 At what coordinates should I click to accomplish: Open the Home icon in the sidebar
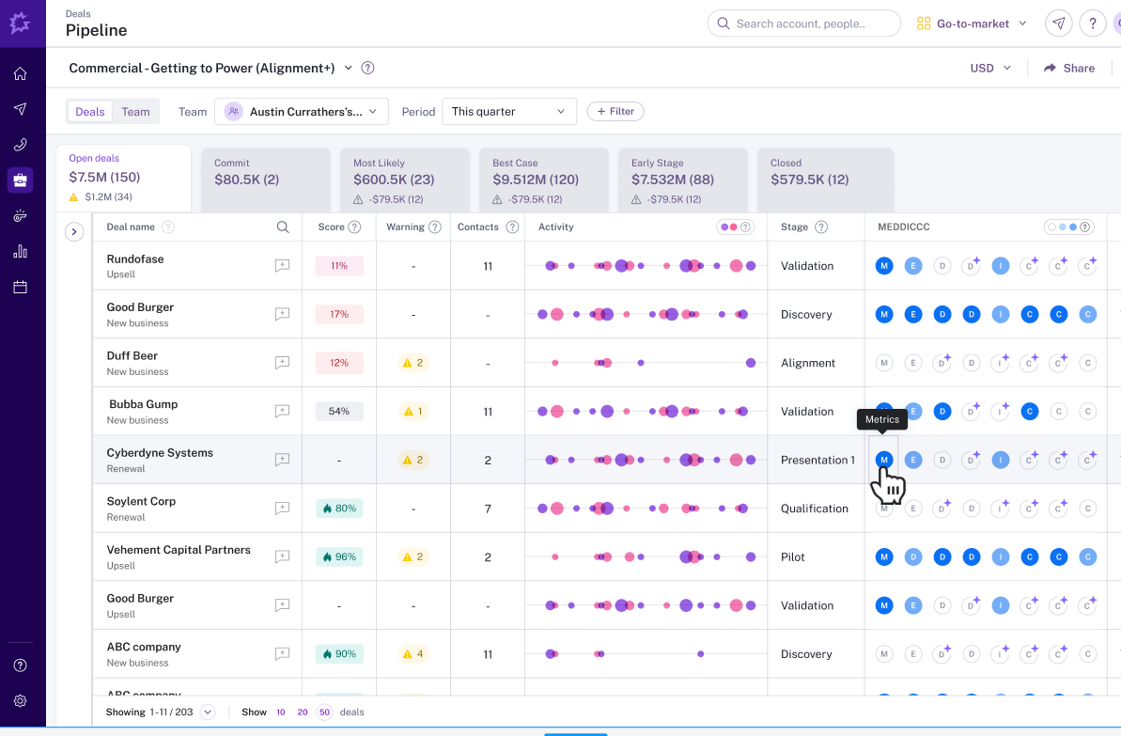(x=21, y=72)
